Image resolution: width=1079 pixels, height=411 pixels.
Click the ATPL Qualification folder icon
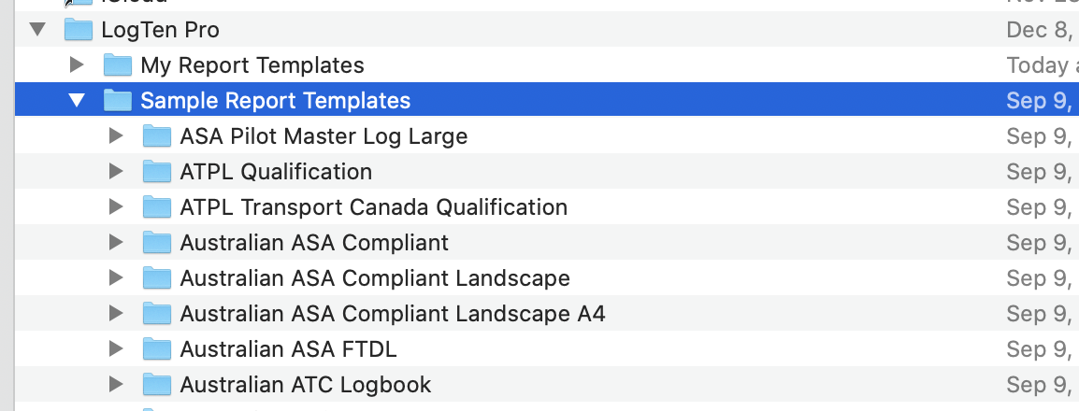[x=157, y=172]
